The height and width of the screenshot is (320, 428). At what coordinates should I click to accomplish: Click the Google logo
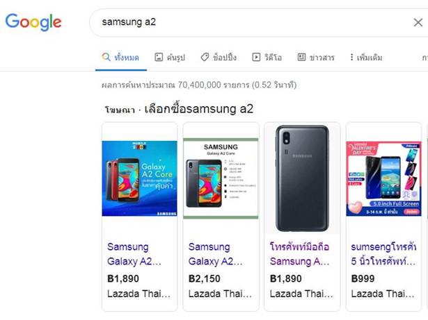(x=33, y=22)
